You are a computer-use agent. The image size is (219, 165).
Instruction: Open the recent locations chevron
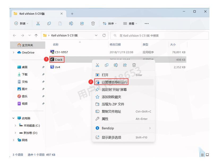tap(29, 35)
